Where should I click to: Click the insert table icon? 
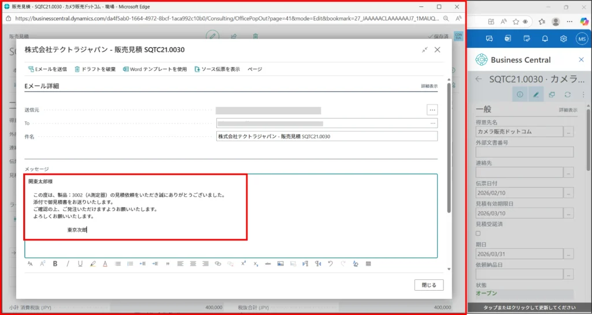point(368,264)
